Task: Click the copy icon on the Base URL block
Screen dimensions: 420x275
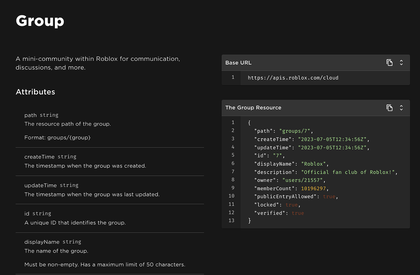Action: 389,63
